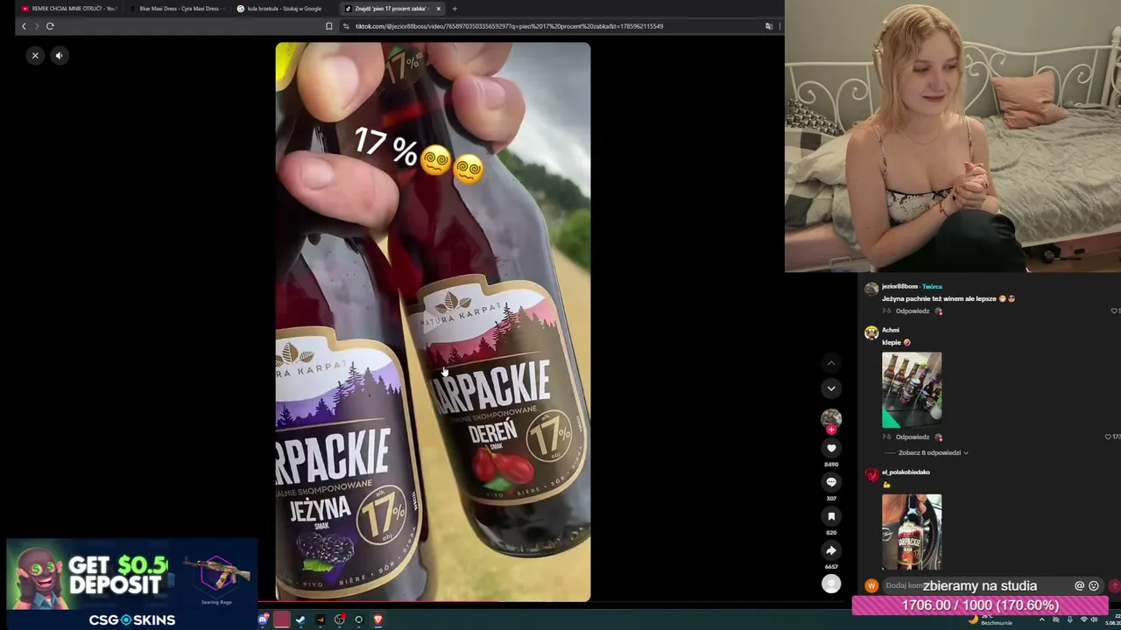This screenshot has width=1121, height=630.
Task: Go back in browser history
Action: pos(24,26)
